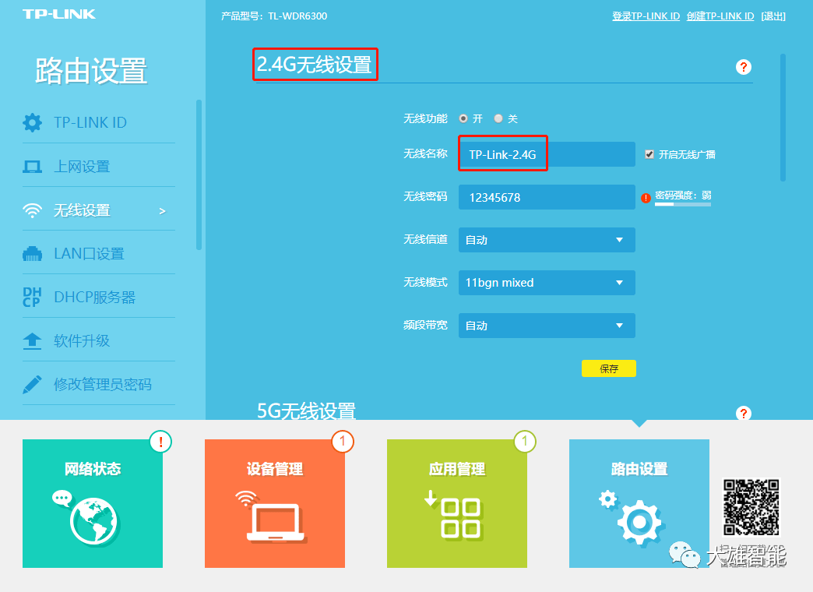This screenshot has height=592, width=813.
Task: Click the help question mark beside 2.4G无线设置
Action: (x=744, y=67)
